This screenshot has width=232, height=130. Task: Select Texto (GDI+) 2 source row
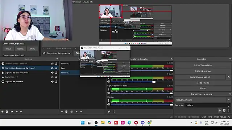click(x=29, y=77)
